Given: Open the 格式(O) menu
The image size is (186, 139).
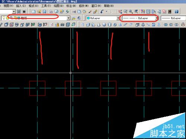Looking at the screenshot, I should click(x=33, y=6).
